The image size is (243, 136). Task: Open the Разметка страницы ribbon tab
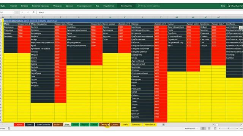(x=41, y=6)
